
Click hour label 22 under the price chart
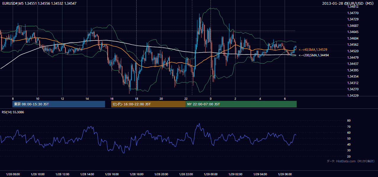click(x=186, y=99)
